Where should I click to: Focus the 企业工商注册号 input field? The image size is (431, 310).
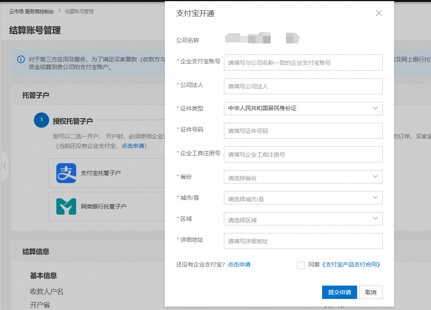coord(303,154)
